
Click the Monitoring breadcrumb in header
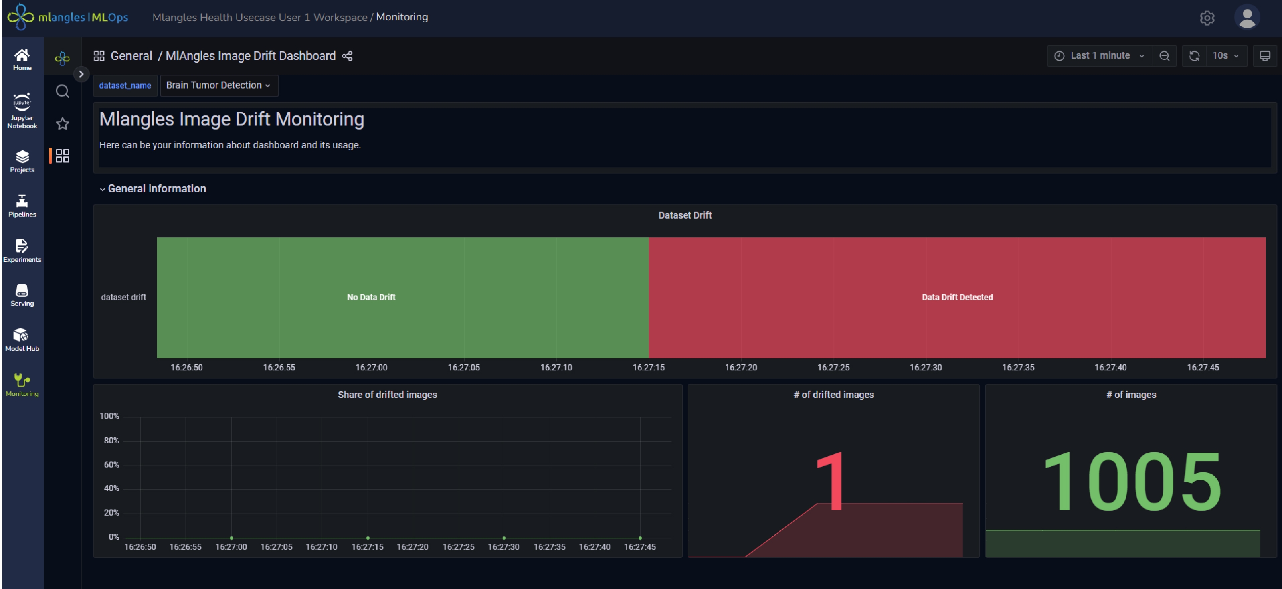[x=402, y=17]
